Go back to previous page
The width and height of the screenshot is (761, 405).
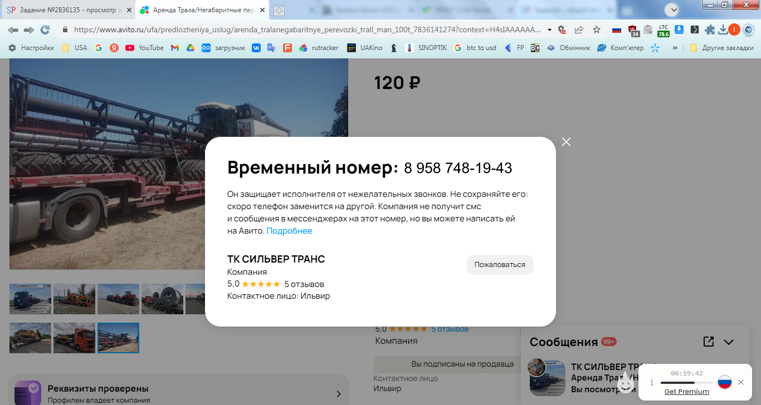click(13, 29)
